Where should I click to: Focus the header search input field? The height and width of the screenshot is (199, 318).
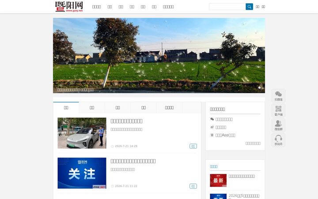227,7
